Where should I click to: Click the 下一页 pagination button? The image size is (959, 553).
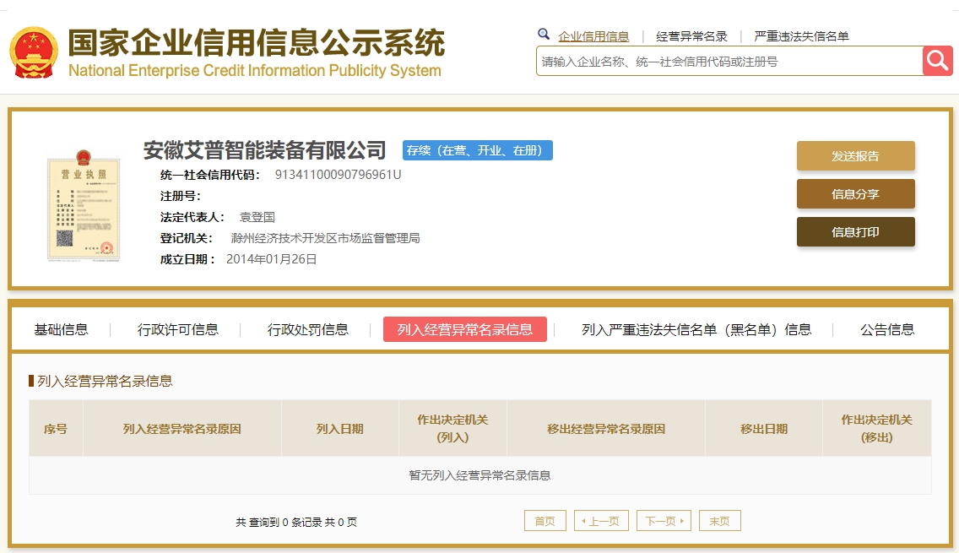click(664, 521)
